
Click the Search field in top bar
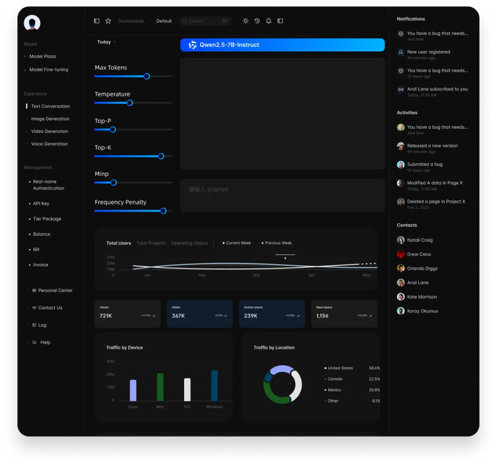pyautogui.click(x=206, y=21)
